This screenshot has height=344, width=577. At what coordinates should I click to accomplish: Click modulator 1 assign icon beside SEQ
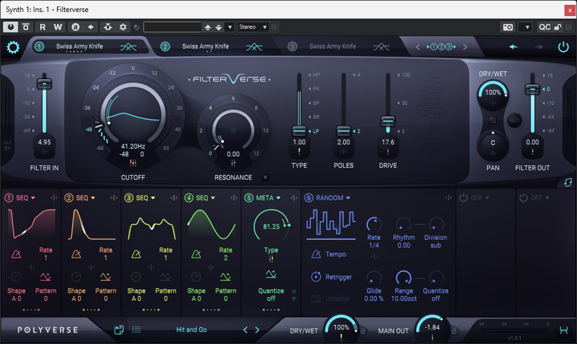(x=53, y=198)
